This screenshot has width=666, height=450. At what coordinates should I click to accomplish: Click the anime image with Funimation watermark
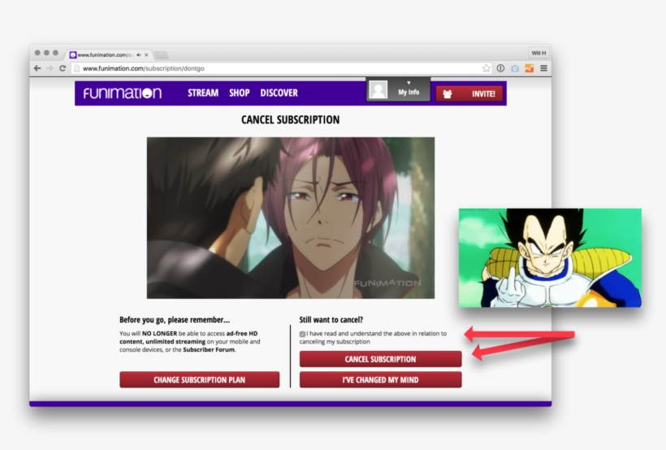pos(291,218)
